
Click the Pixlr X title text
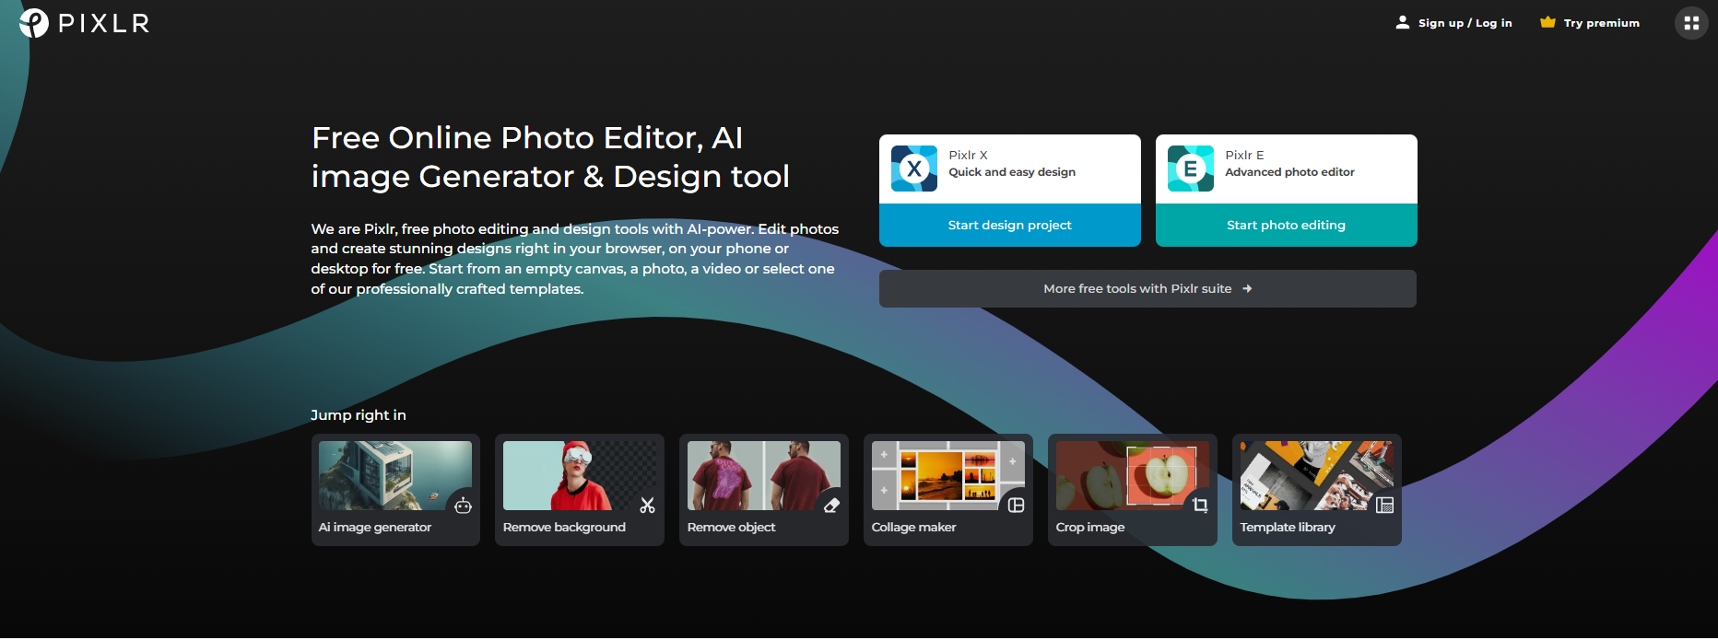pos(968,156)
